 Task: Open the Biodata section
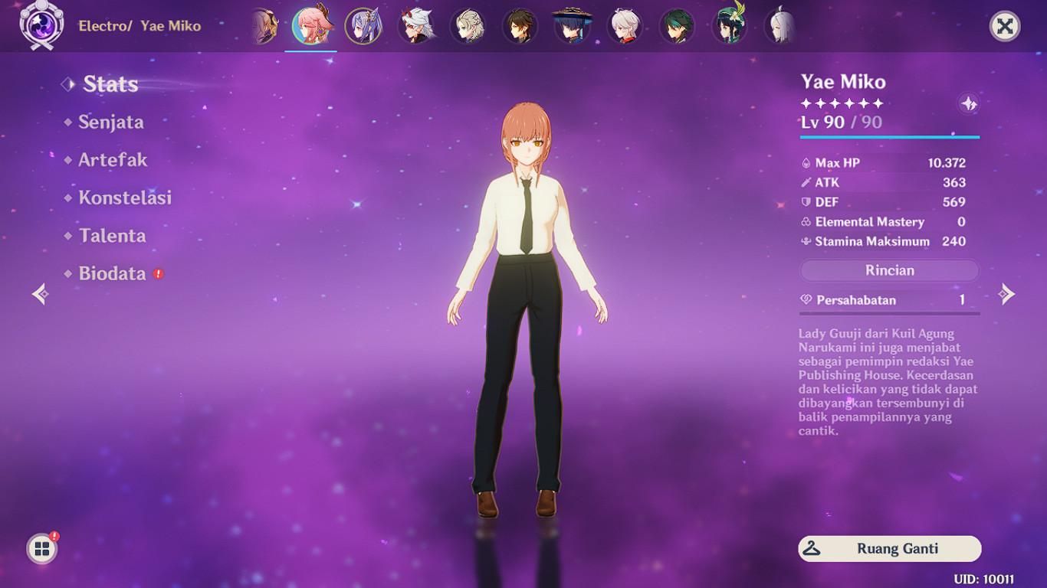[x=112, y=273]
